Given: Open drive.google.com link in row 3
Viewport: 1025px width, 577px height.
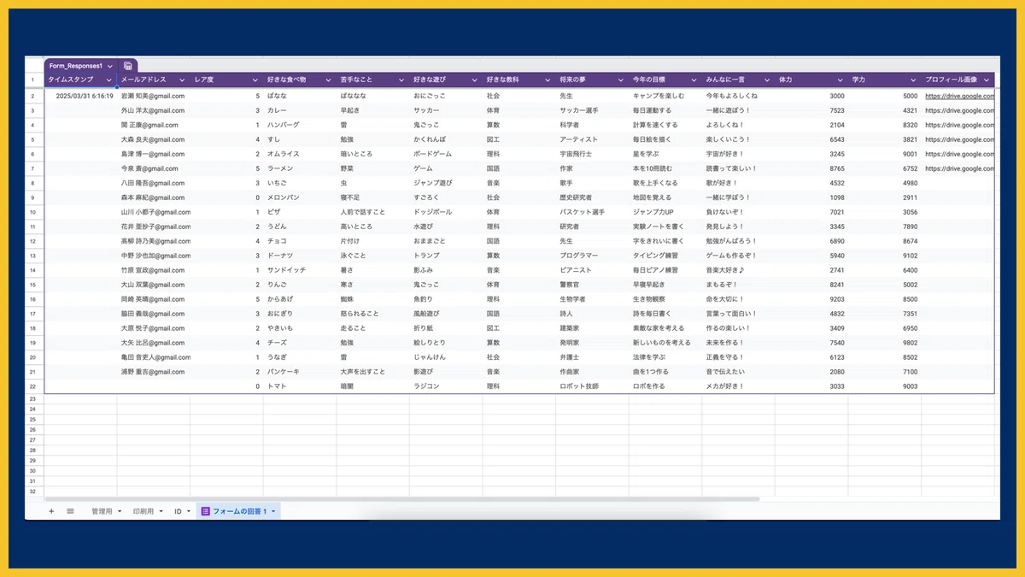Looking at the screenshot, I should click(959, 110).
